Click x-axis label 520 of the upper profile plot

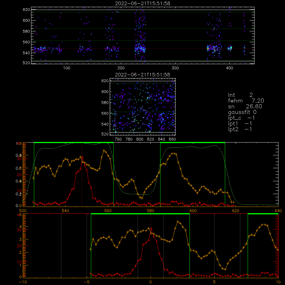[x=23, y=211]
